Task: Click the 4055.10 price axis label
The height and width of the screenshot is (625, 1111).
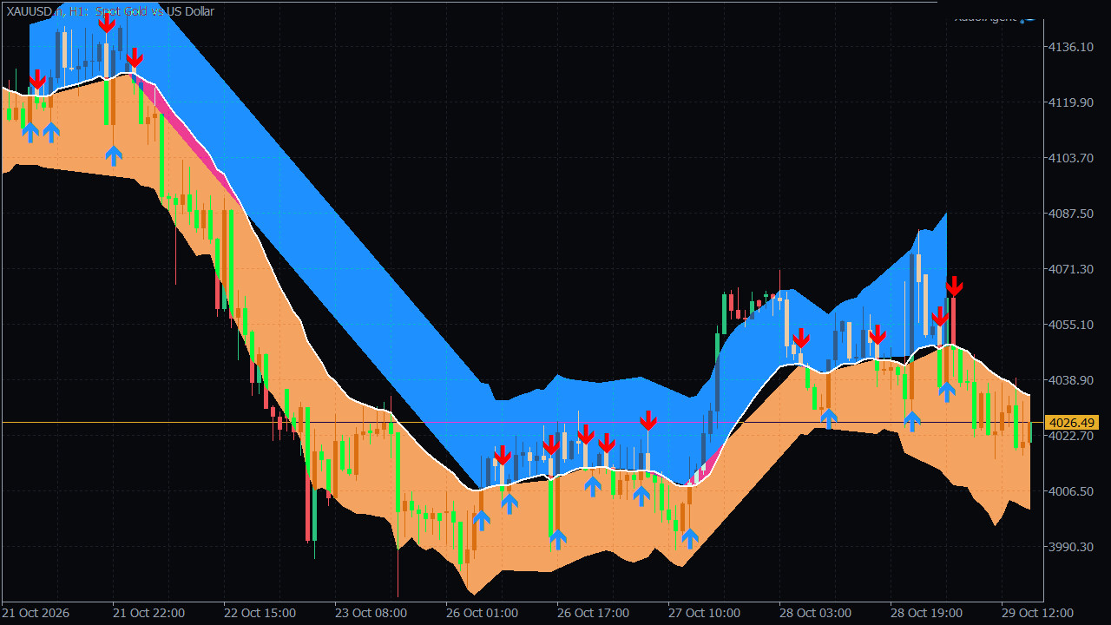Action: [1071, 325]
